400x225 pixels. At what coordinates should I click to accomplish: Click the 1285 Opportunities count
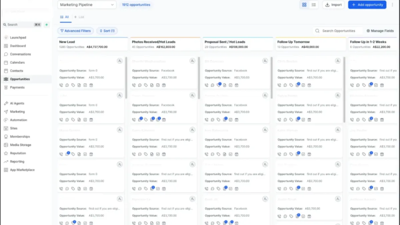(72, 47)
